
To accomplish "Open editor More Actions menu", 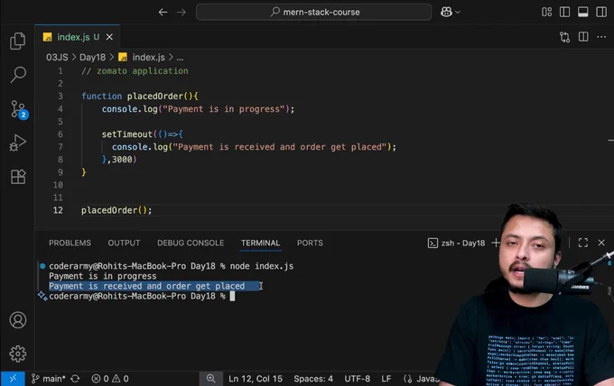I will click(601, 37).
